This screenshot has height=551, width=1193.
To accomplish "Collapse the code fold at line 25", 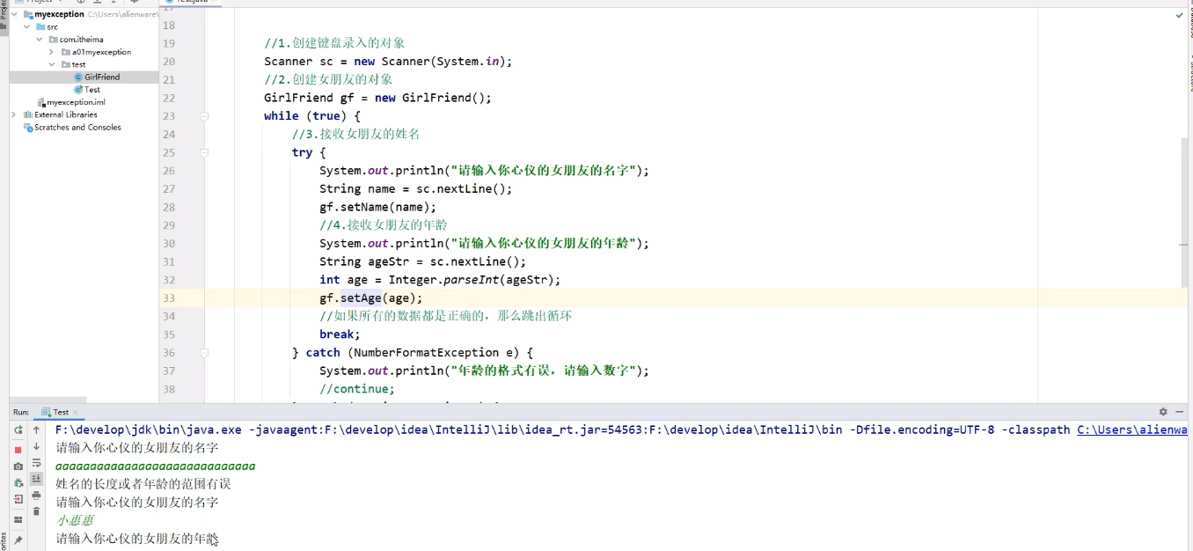I will click(x=203, y=151).
